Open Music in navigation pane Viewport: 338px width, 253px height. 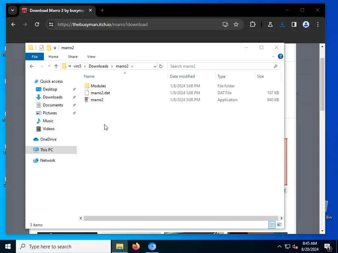pos(48,121)
